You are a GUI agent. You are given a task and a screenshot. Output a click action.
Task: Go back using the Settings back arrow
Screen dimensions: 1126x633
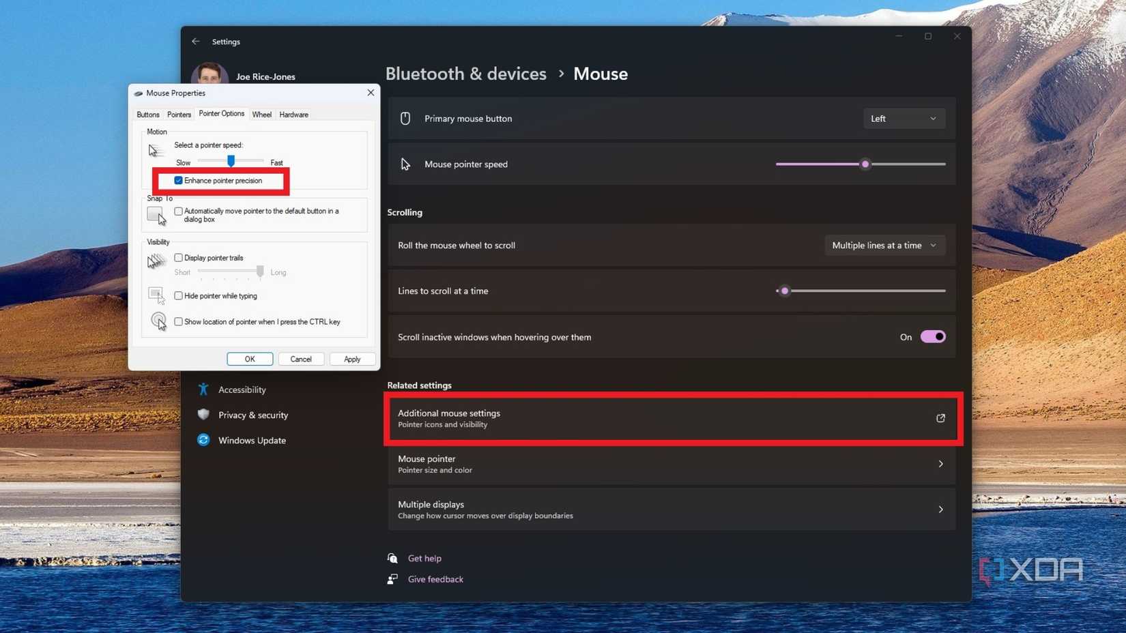click(x=196, y=42)
